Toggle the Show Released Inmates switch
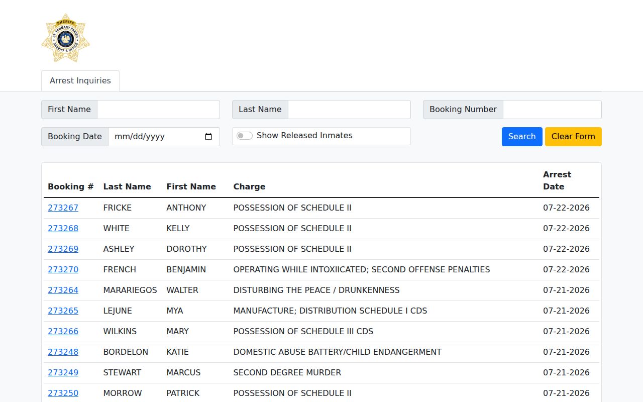The height and width of the screenshot is (402, 643). tap(245, 136)
